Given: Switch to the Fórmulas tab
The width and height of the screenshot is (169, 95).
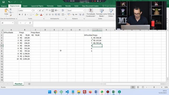Looking at the screenshot, I should point(50,6).
